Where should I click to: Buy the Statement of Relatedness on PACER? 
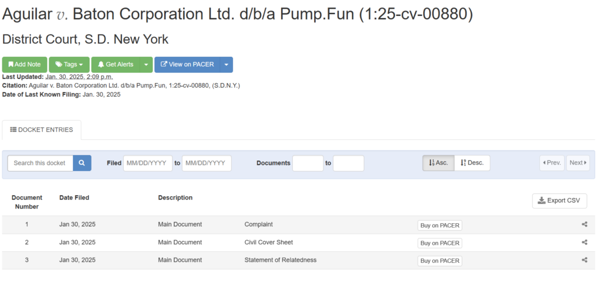pos(440,261)
